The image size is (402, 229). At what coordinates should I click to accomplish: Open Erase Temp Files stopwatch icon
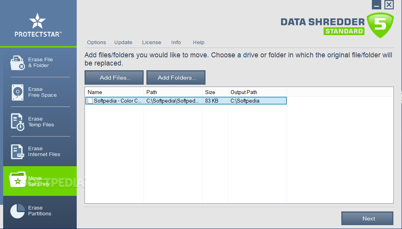click(x=18, y=122)
